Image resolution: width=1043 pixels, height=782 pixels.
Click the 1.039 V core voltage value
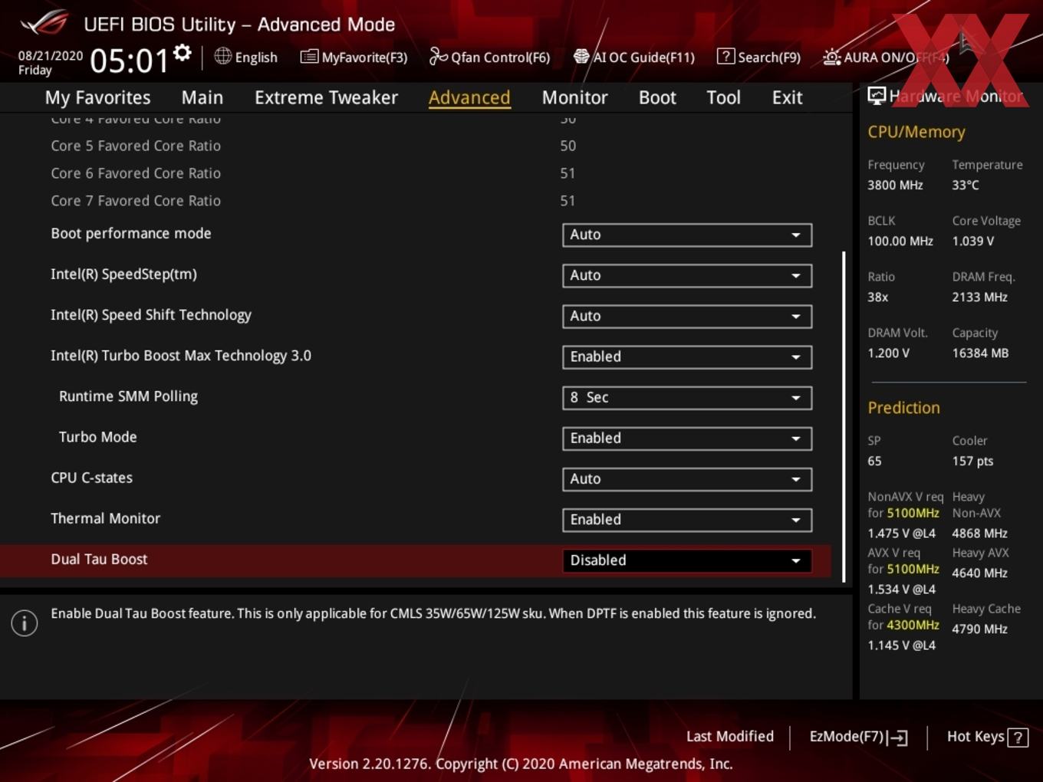(972, 241)
